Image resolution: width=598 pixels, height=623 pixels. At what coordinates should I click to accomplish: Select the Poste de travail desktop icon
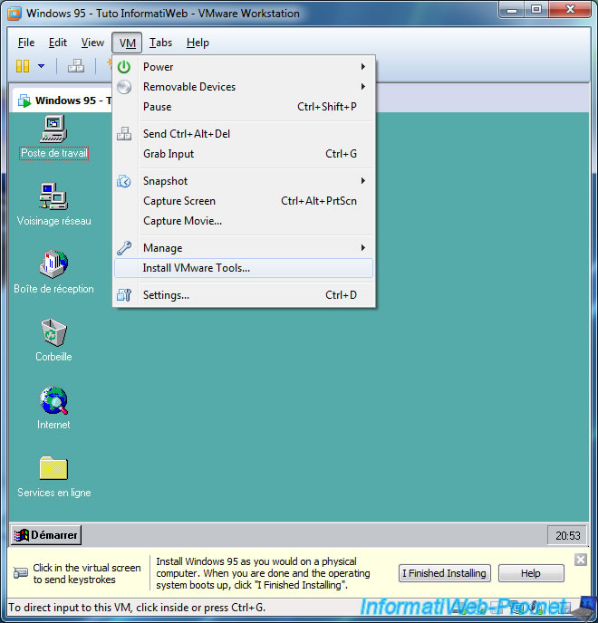point(53,138)
